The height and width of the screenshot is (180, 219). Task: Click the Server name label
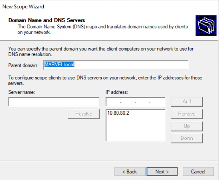(22, 92)
